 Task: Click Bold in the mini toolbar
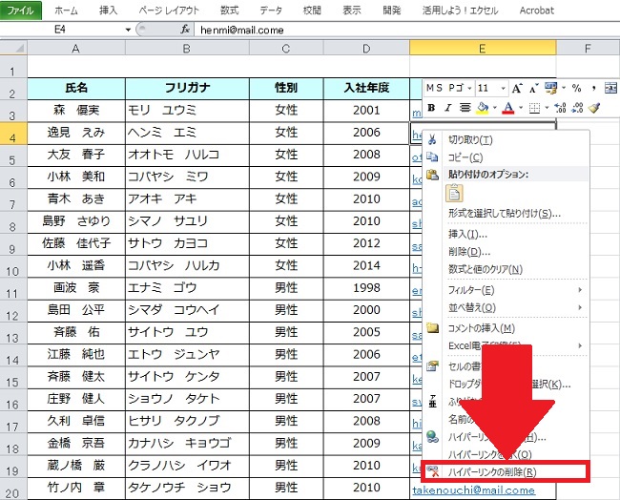tap(432, 108)
